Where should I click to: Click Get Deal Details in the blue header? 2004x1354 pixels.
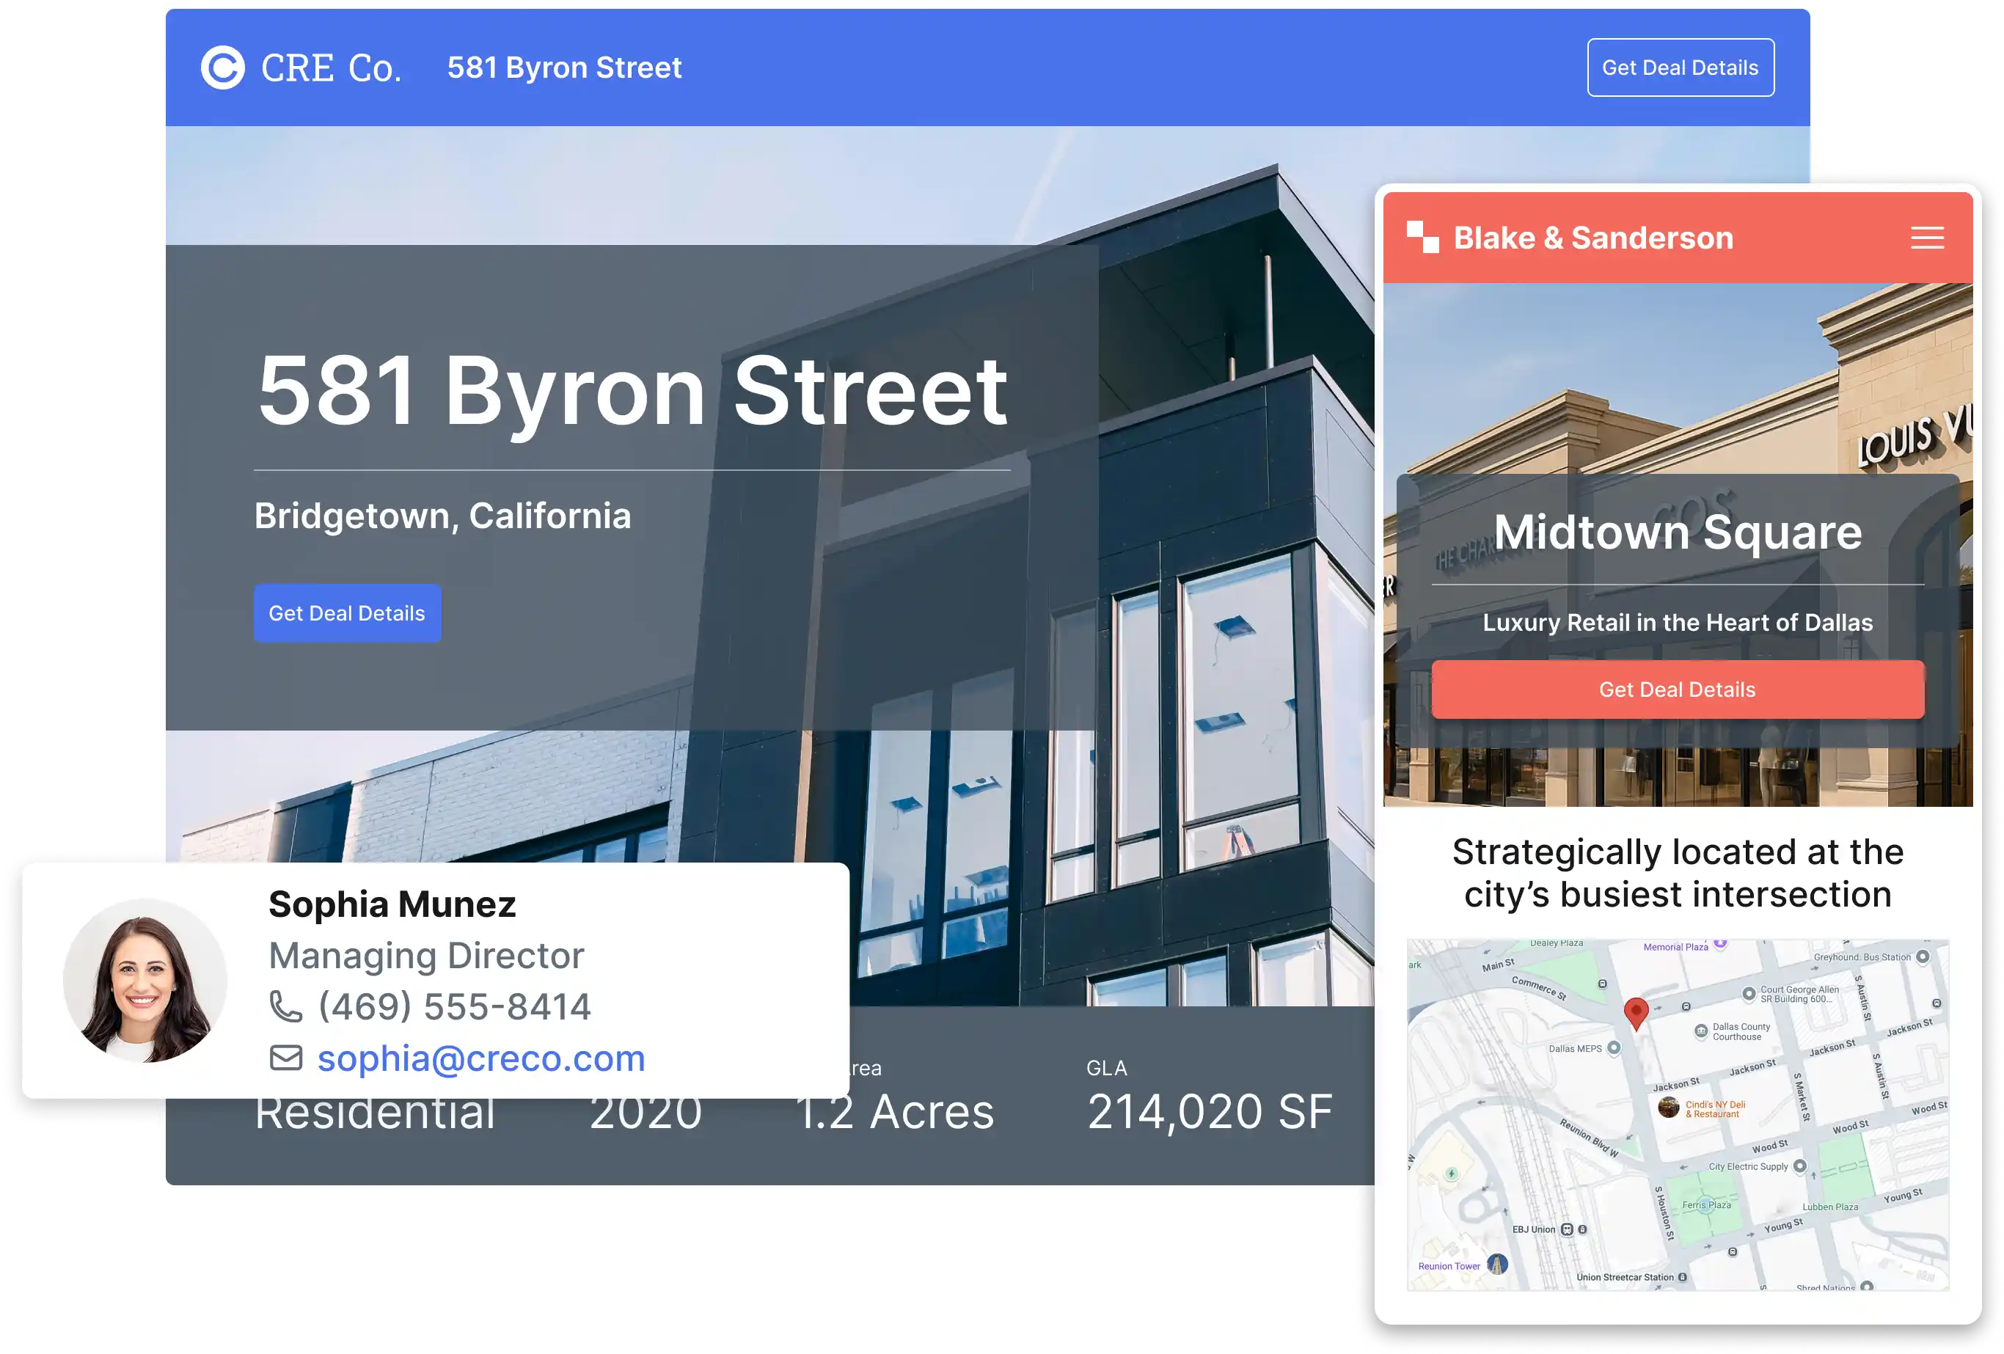click(x=1680, y=67)
